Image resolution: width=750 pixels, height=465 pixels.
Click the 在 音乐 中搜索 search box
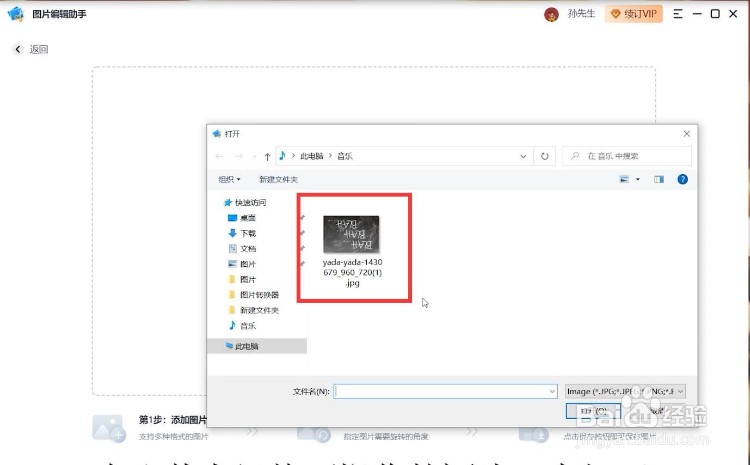pos(626,156)
